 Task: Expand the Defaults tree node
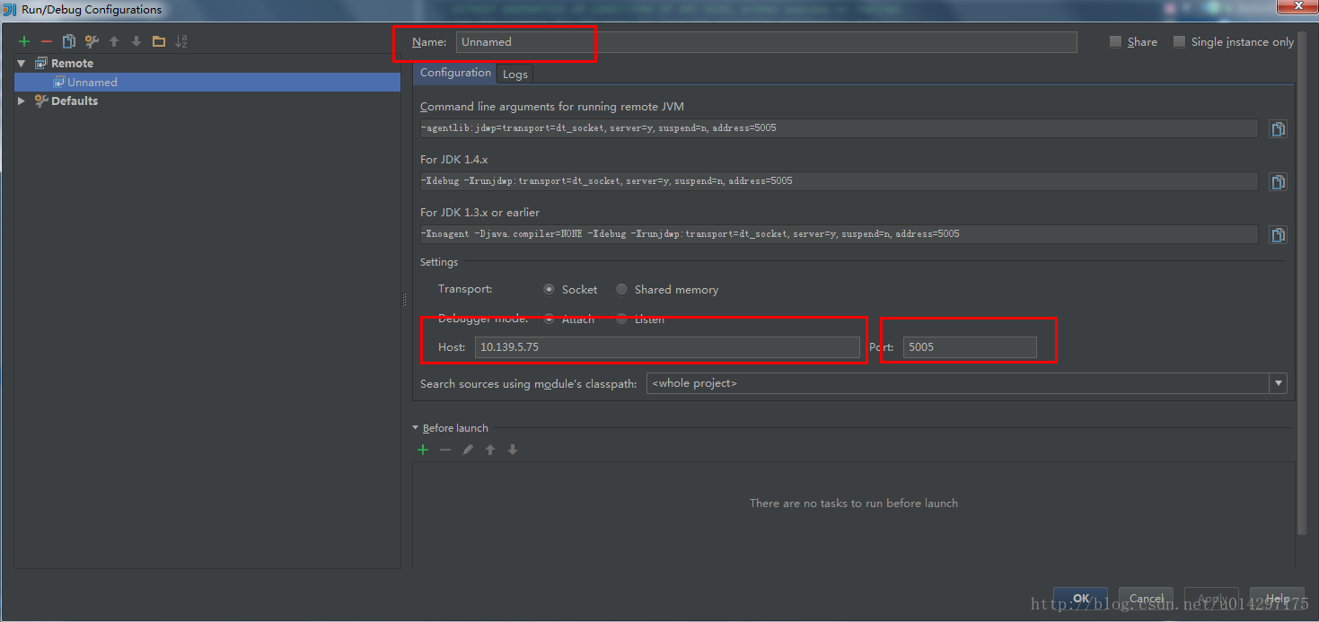22,101
